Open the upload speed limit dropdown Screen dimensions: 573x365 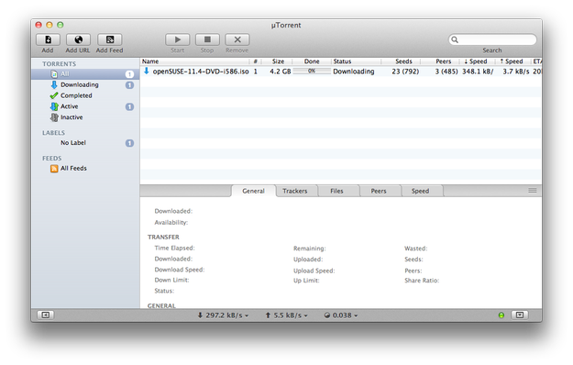pos(286,315)
